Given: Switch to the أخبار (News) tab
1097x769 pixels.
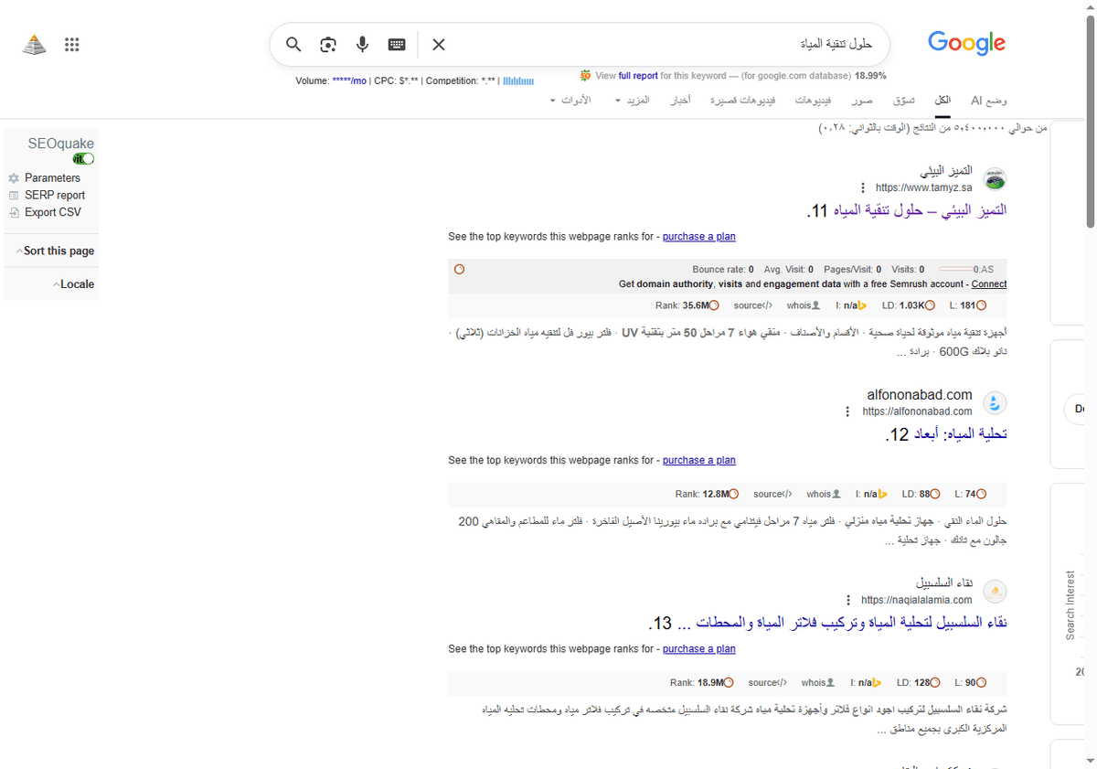Looking at the screenshot, I should pyautogui.click(x=680, y=101).
